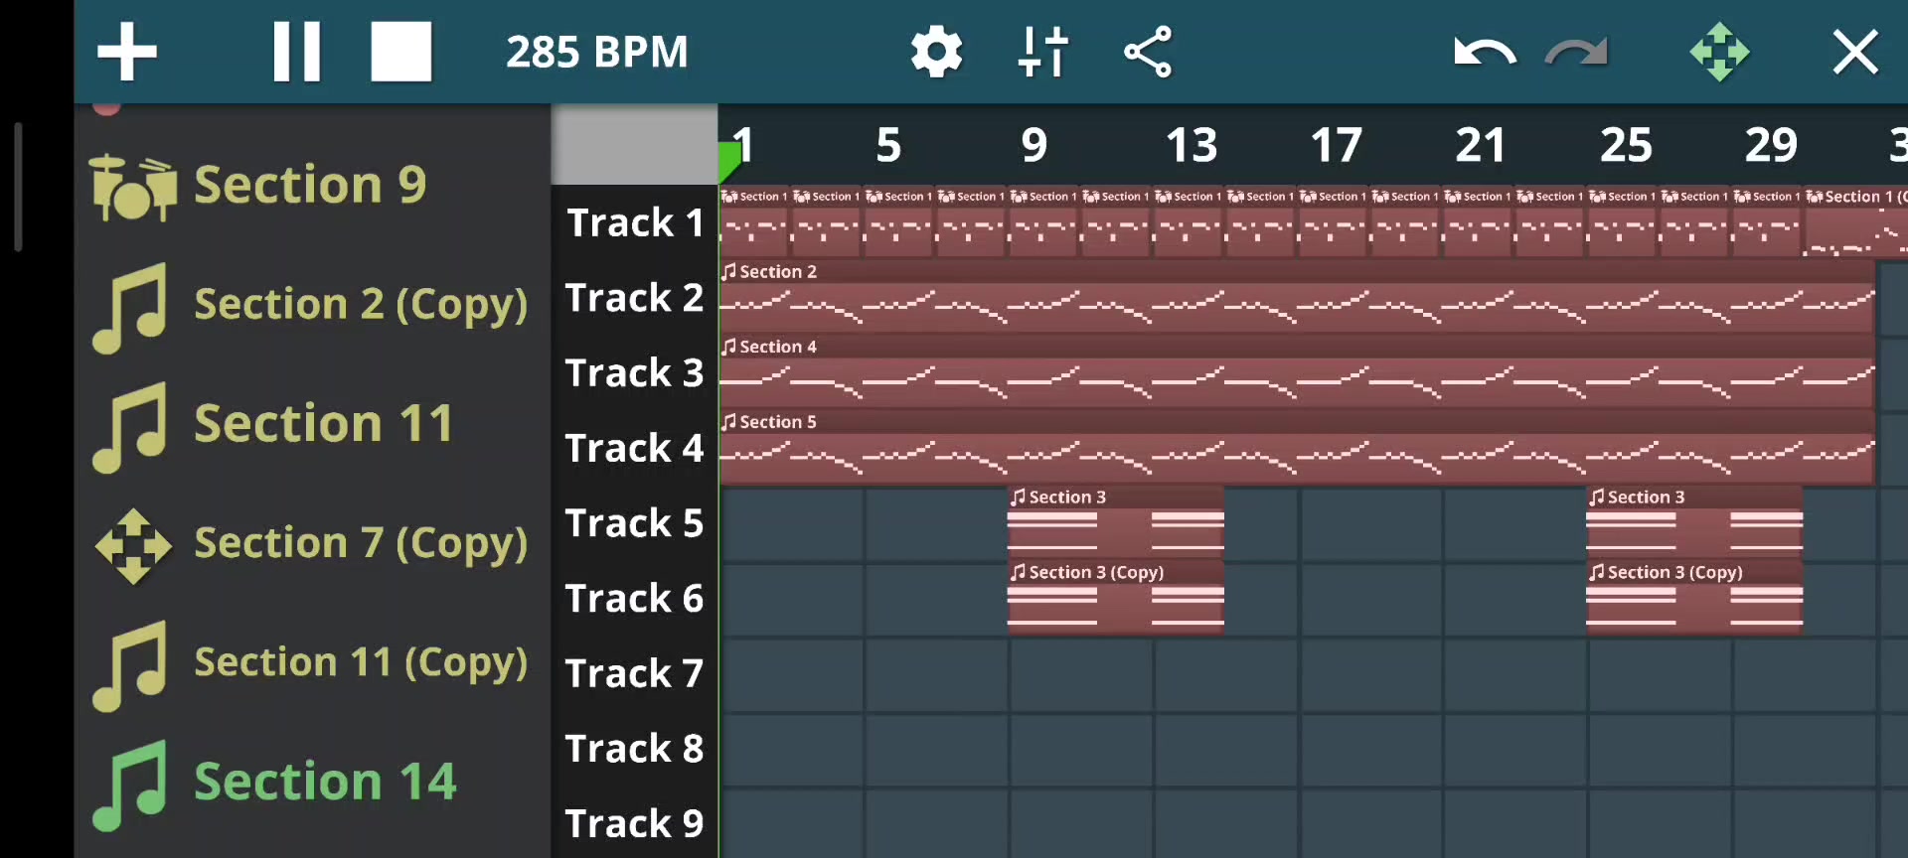Select the Section 1 (Copy) clip near bar 31

point(1855,221)
